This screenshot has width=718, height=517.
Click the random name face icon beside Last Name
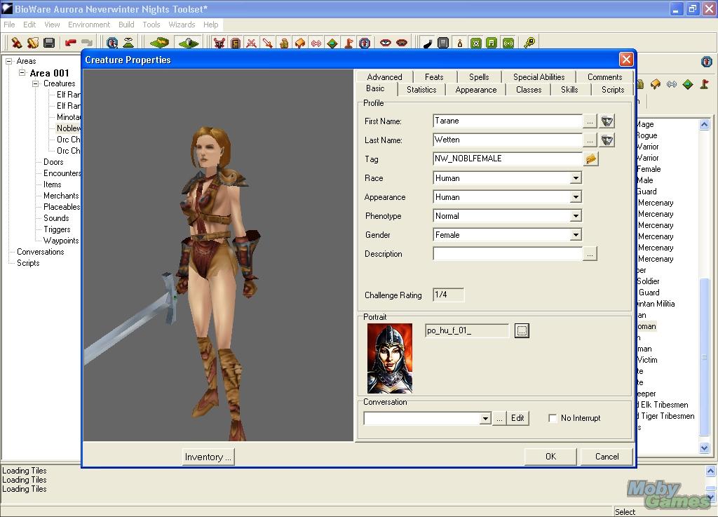pos(607,140)
